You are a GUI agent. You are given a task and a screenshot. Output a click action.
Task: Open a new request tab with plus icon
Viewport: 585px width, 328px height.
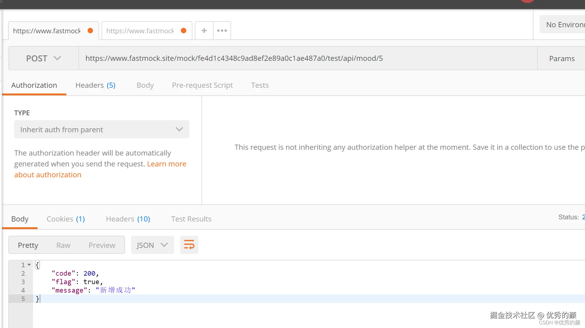tap(204, 31)
